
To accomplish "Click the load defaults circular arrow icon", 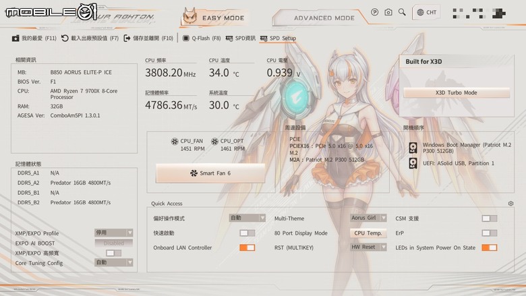I will pyautogui.click(x=65, y=38).
